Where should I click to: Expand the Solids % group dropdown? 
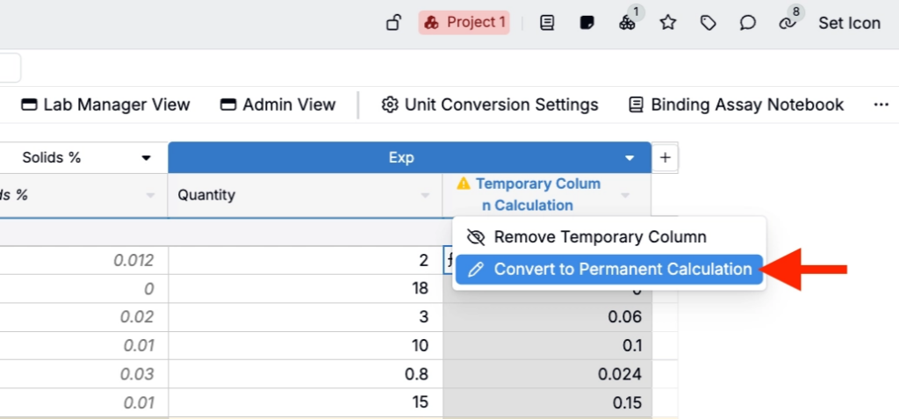pyautogui.click(x=146, y=158)
